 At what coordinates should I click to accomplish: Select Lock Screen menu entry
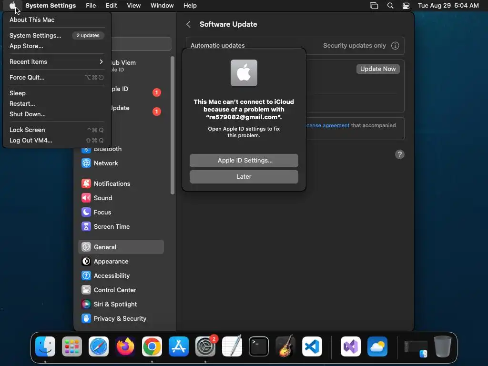point(57,130)
